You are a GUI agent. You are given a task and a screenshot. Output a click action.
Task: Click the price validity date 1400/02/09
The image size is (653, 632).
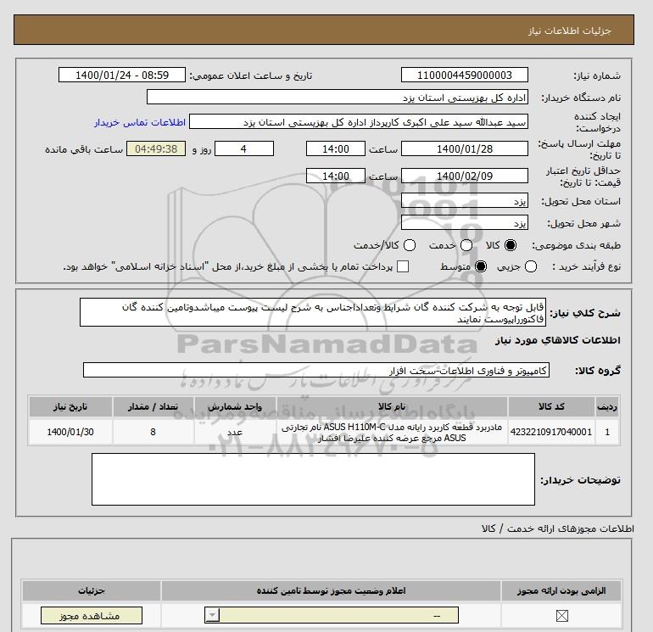[465, 176]
